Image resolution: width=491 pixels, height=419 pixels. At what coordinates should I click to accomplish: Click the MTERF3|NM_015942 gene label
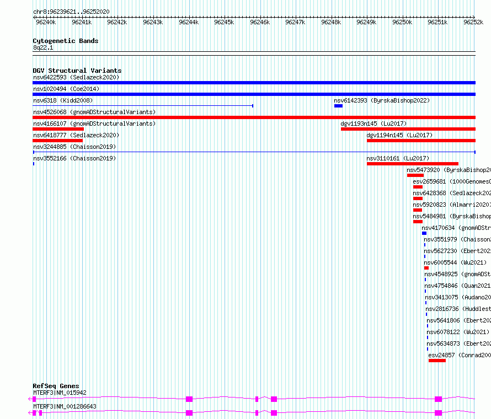(x=60, y=393)
